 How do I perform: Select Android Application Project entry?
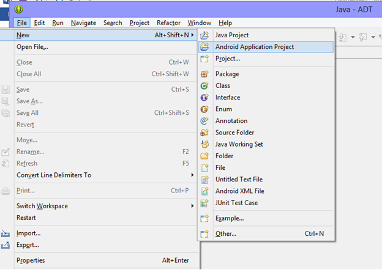pyautogui.click(x=266, y=47)
